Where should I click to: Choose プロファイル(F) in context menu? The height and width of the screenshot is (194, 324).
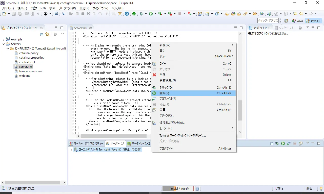point(194,99)
